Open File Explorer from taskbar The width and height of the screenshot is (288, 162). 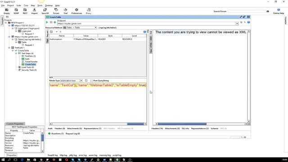click(x=28, y=160)
